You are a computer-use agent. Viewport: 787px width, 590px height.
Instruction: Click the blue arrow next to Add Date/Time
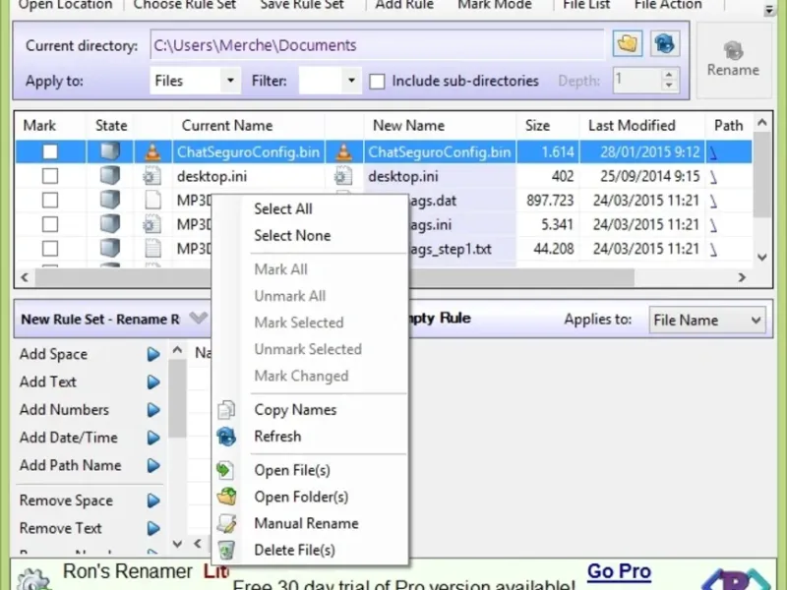[153, 438]
